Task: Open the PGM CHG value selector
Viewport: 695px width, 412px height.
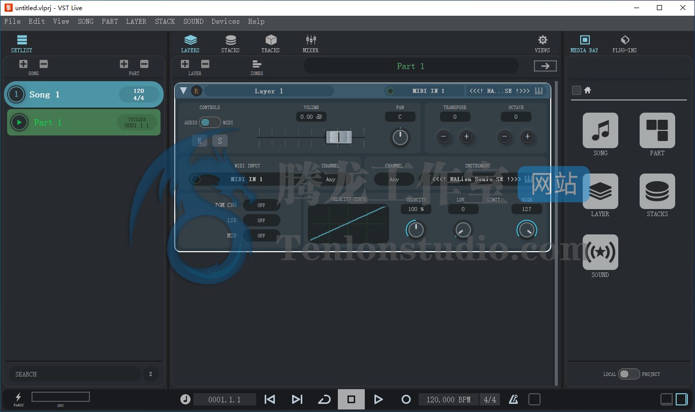Action: 261,205
